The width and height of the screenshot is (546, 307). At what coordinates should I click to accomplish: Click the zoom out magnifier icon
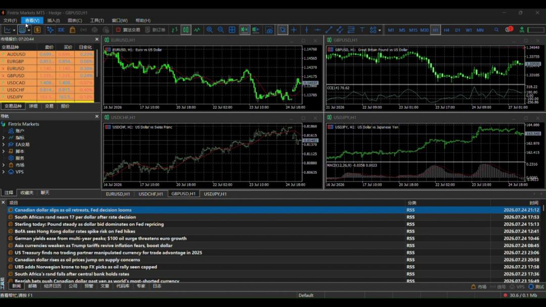221,30
